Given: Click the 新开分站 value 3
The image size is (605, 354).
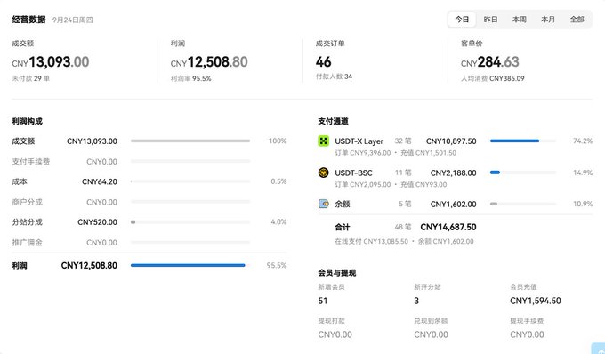Looking at the screenshot, I should [x=416, y=301].
